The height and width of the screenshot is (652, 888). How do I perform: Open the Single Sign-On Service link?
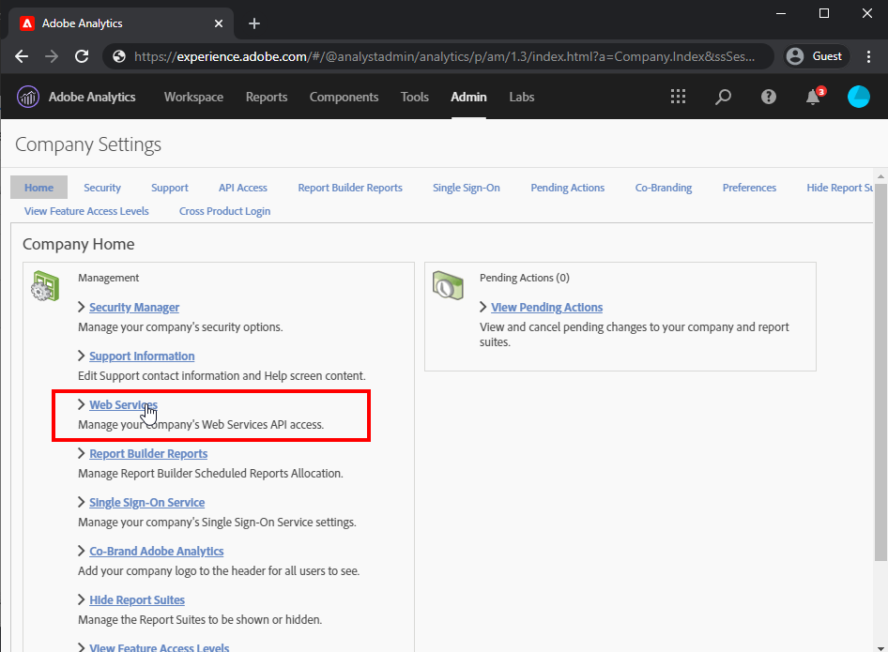pyautogui.click(x=147, y=502)
